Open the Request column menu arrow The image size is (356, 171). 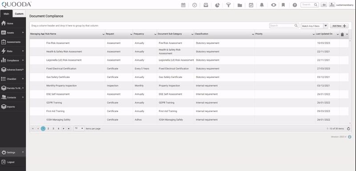[131, 34]
